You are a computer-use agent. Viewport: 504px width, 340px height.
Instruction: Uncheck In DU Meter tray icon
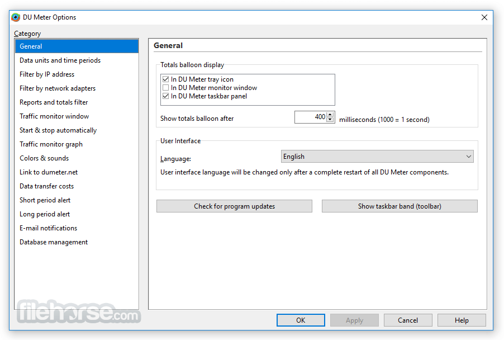pyautogui.click(x=166, y=79)
